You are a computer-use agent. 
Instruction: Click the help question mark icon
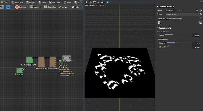201,18
